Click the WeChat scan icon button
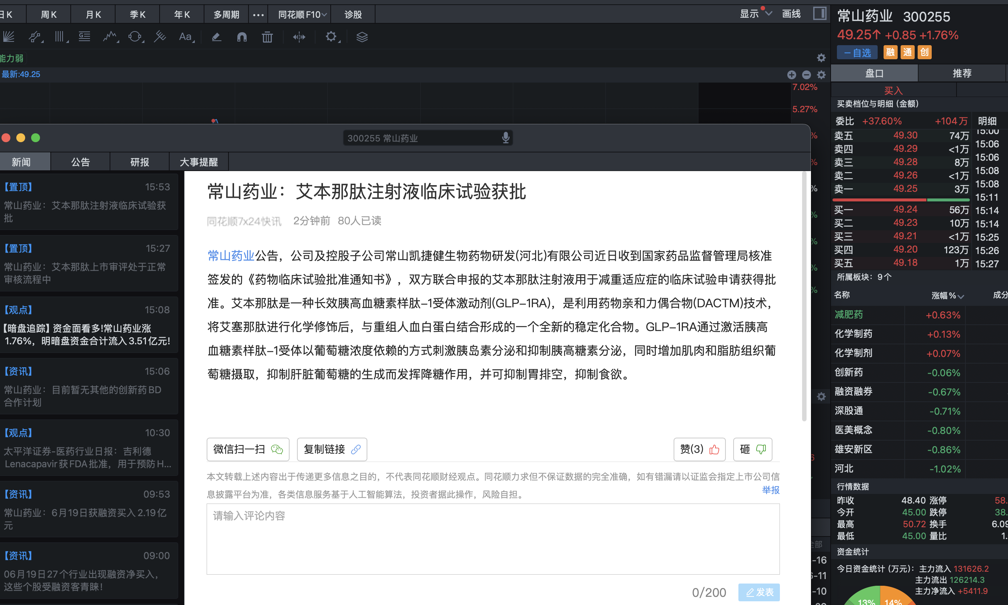 (248, 449)
